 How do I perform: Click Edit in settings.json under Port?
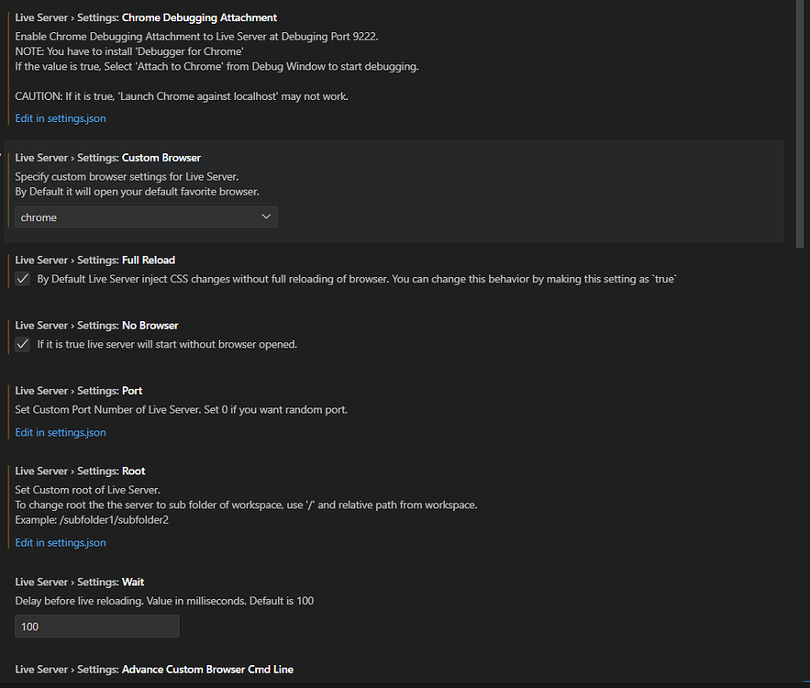pyautogui.click(x=61, y=432)
